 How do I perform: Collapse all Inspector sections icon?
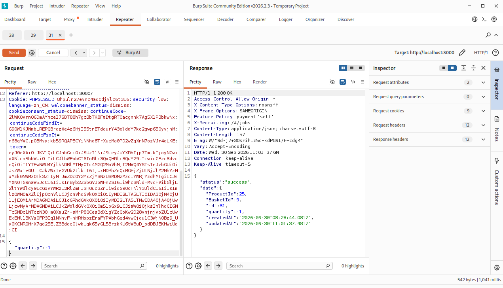tap(473, 68)
